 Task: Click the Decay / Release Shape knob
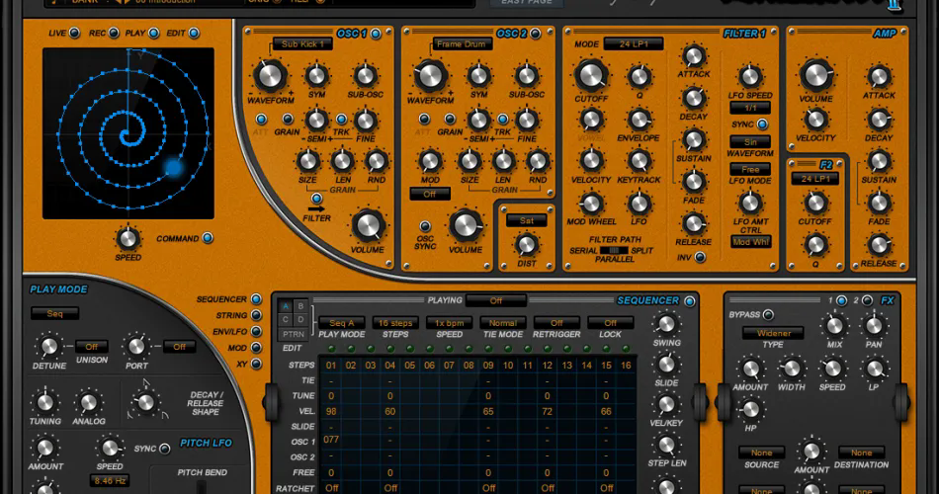point(145,402)
